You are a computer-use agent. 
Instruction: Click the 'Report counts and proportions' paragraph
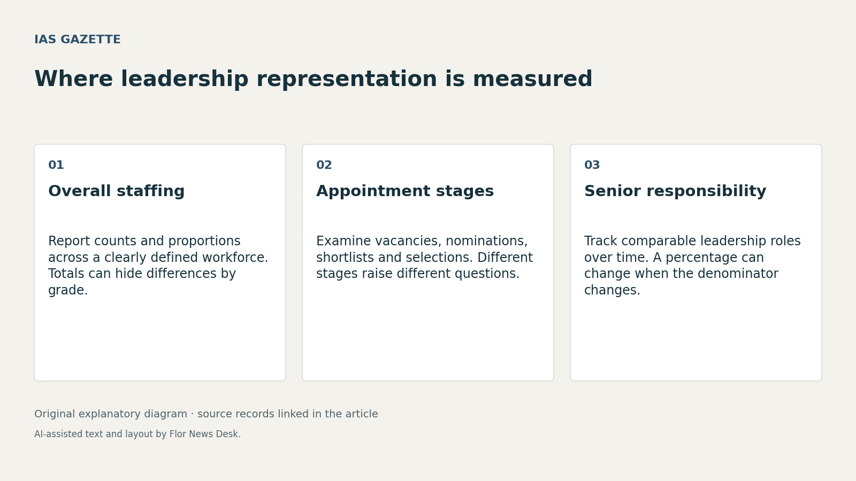(x=158, y=266)
